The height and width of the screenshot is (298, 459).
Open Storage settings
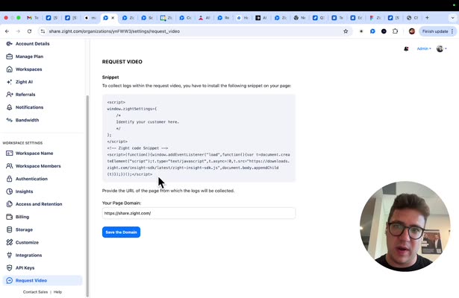(19, 229)
